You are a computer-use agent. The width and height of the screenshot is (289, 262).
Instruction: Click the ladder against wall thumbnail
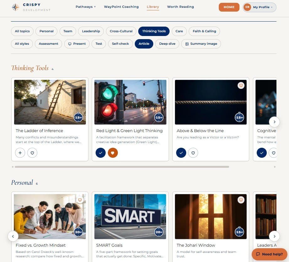point(50,102)
